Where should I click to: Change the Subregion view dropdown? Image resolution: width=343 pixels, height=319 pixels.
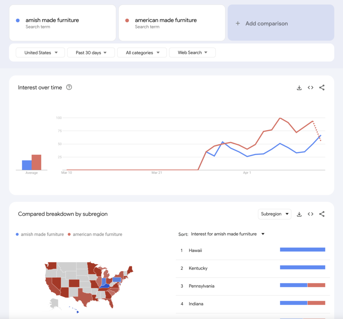tap(274, 214)
